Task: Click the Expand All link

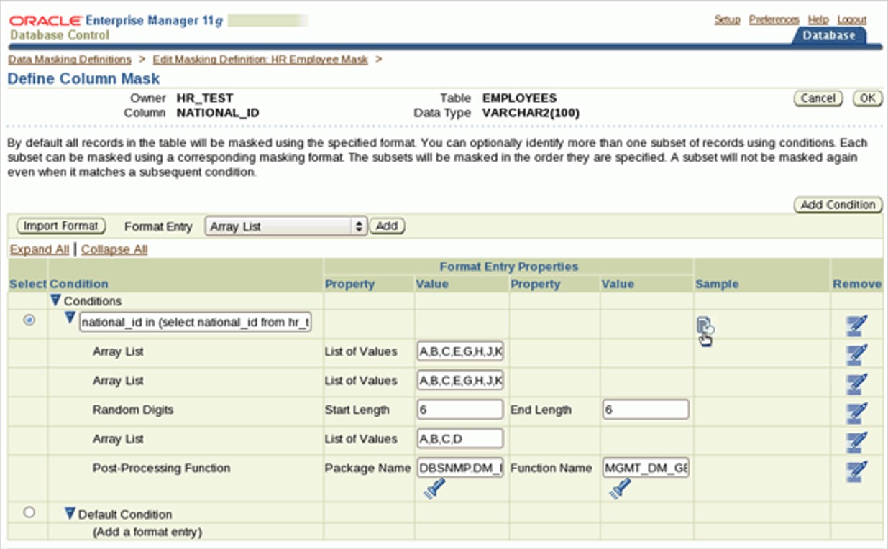Action: point(40,249)
